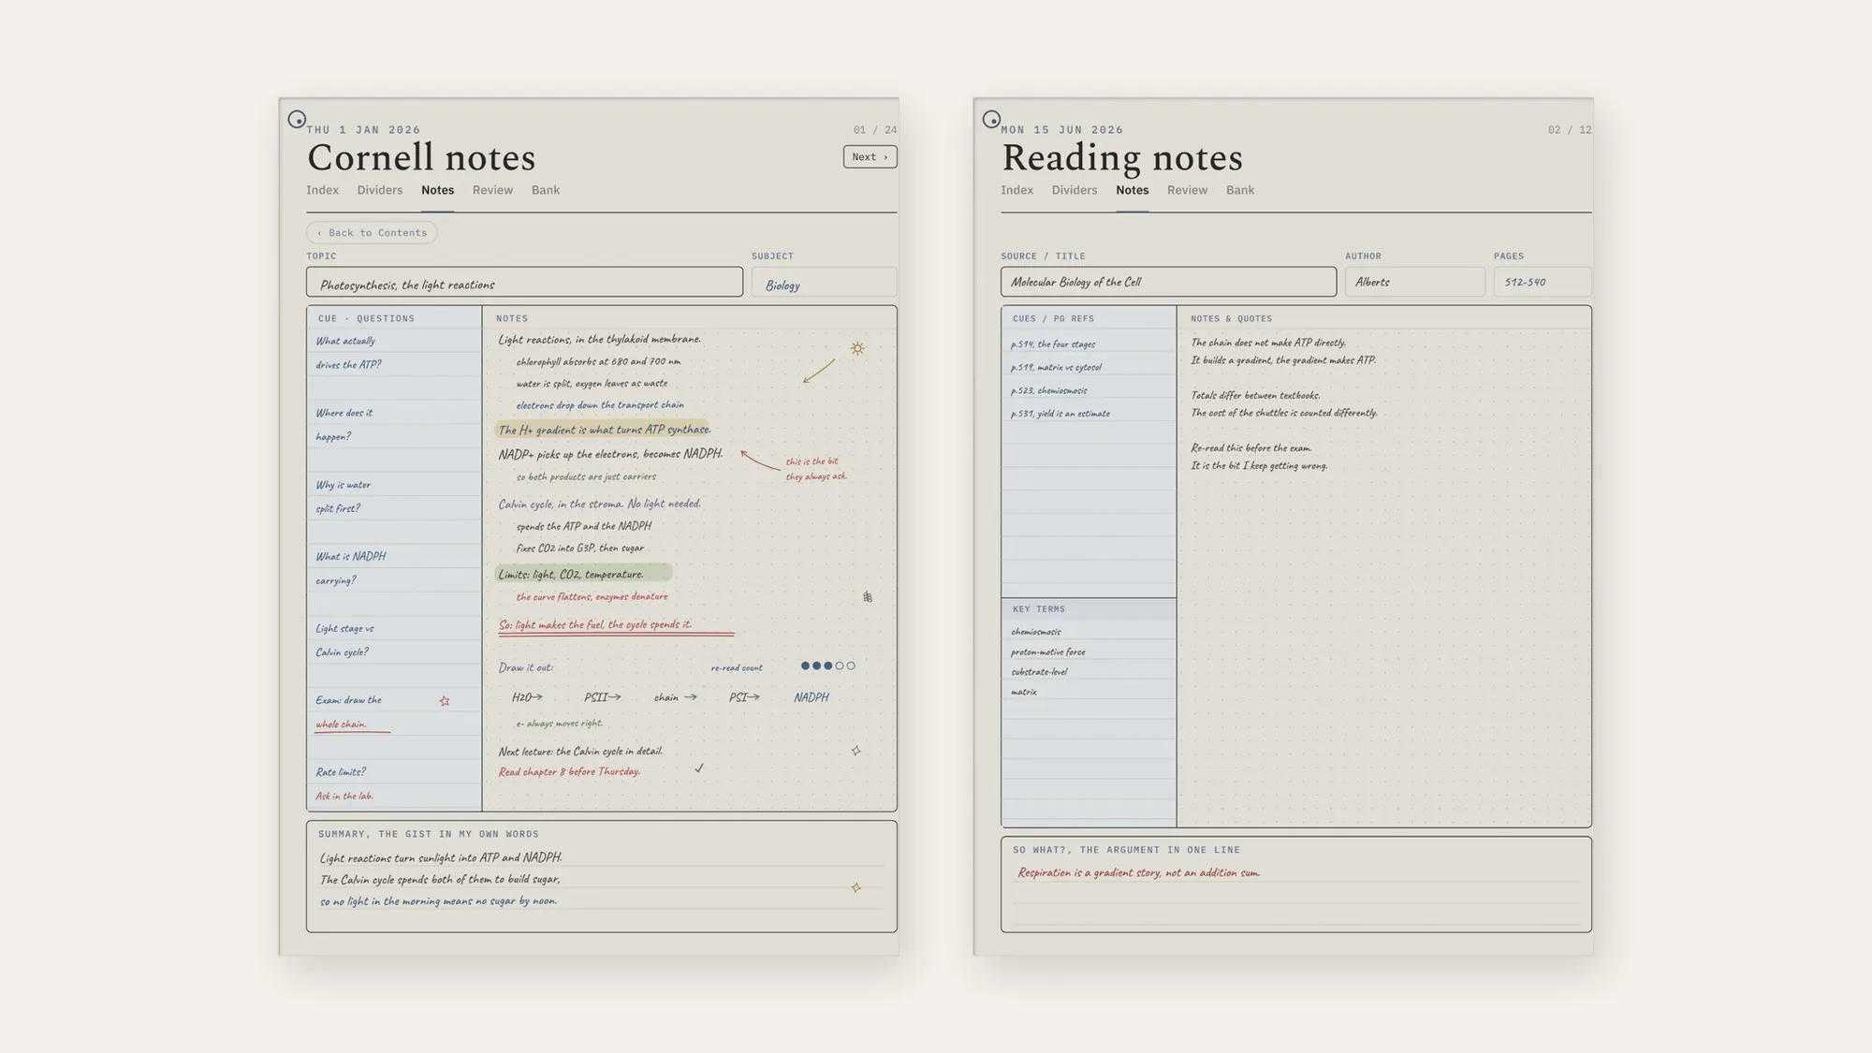Select the Notes tab in Reading notes
The height and width of the screenshot is (1053, 1872).
tap(1132, 190)
